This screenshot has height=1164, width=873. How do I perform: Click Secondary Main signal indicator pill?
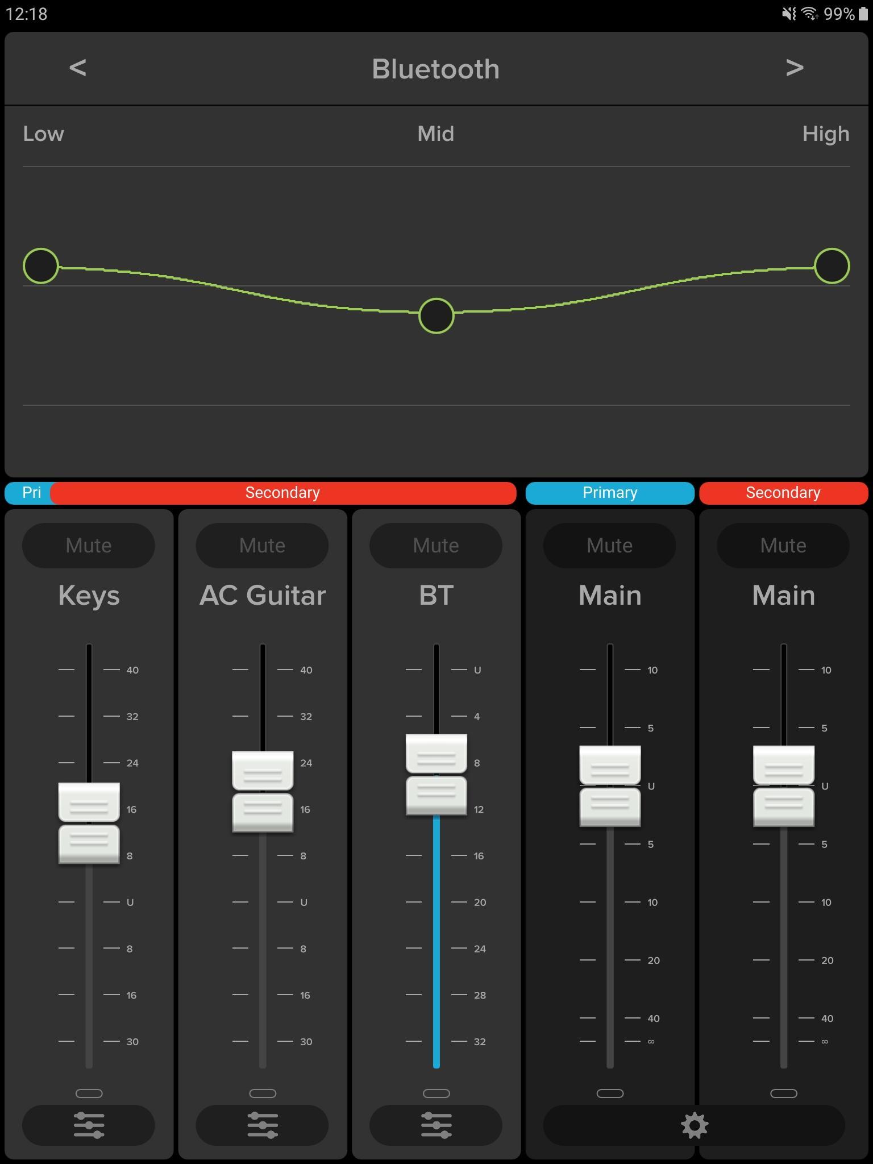(784, 1093)
